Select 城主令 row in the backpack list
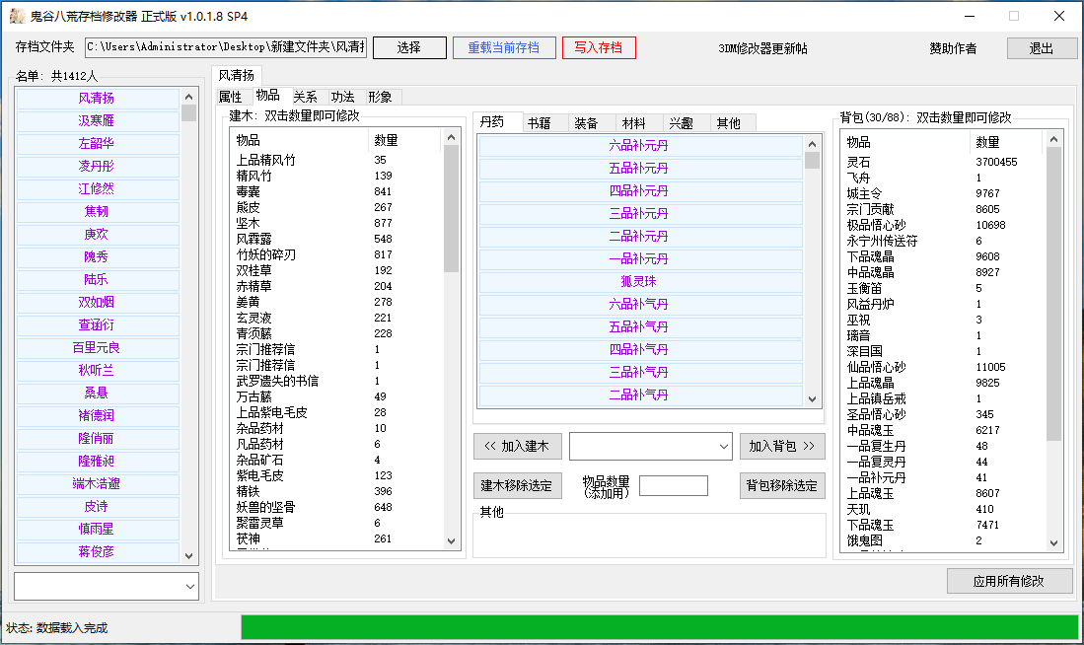This screenshot has width=1084, height=645. point(944,193)
